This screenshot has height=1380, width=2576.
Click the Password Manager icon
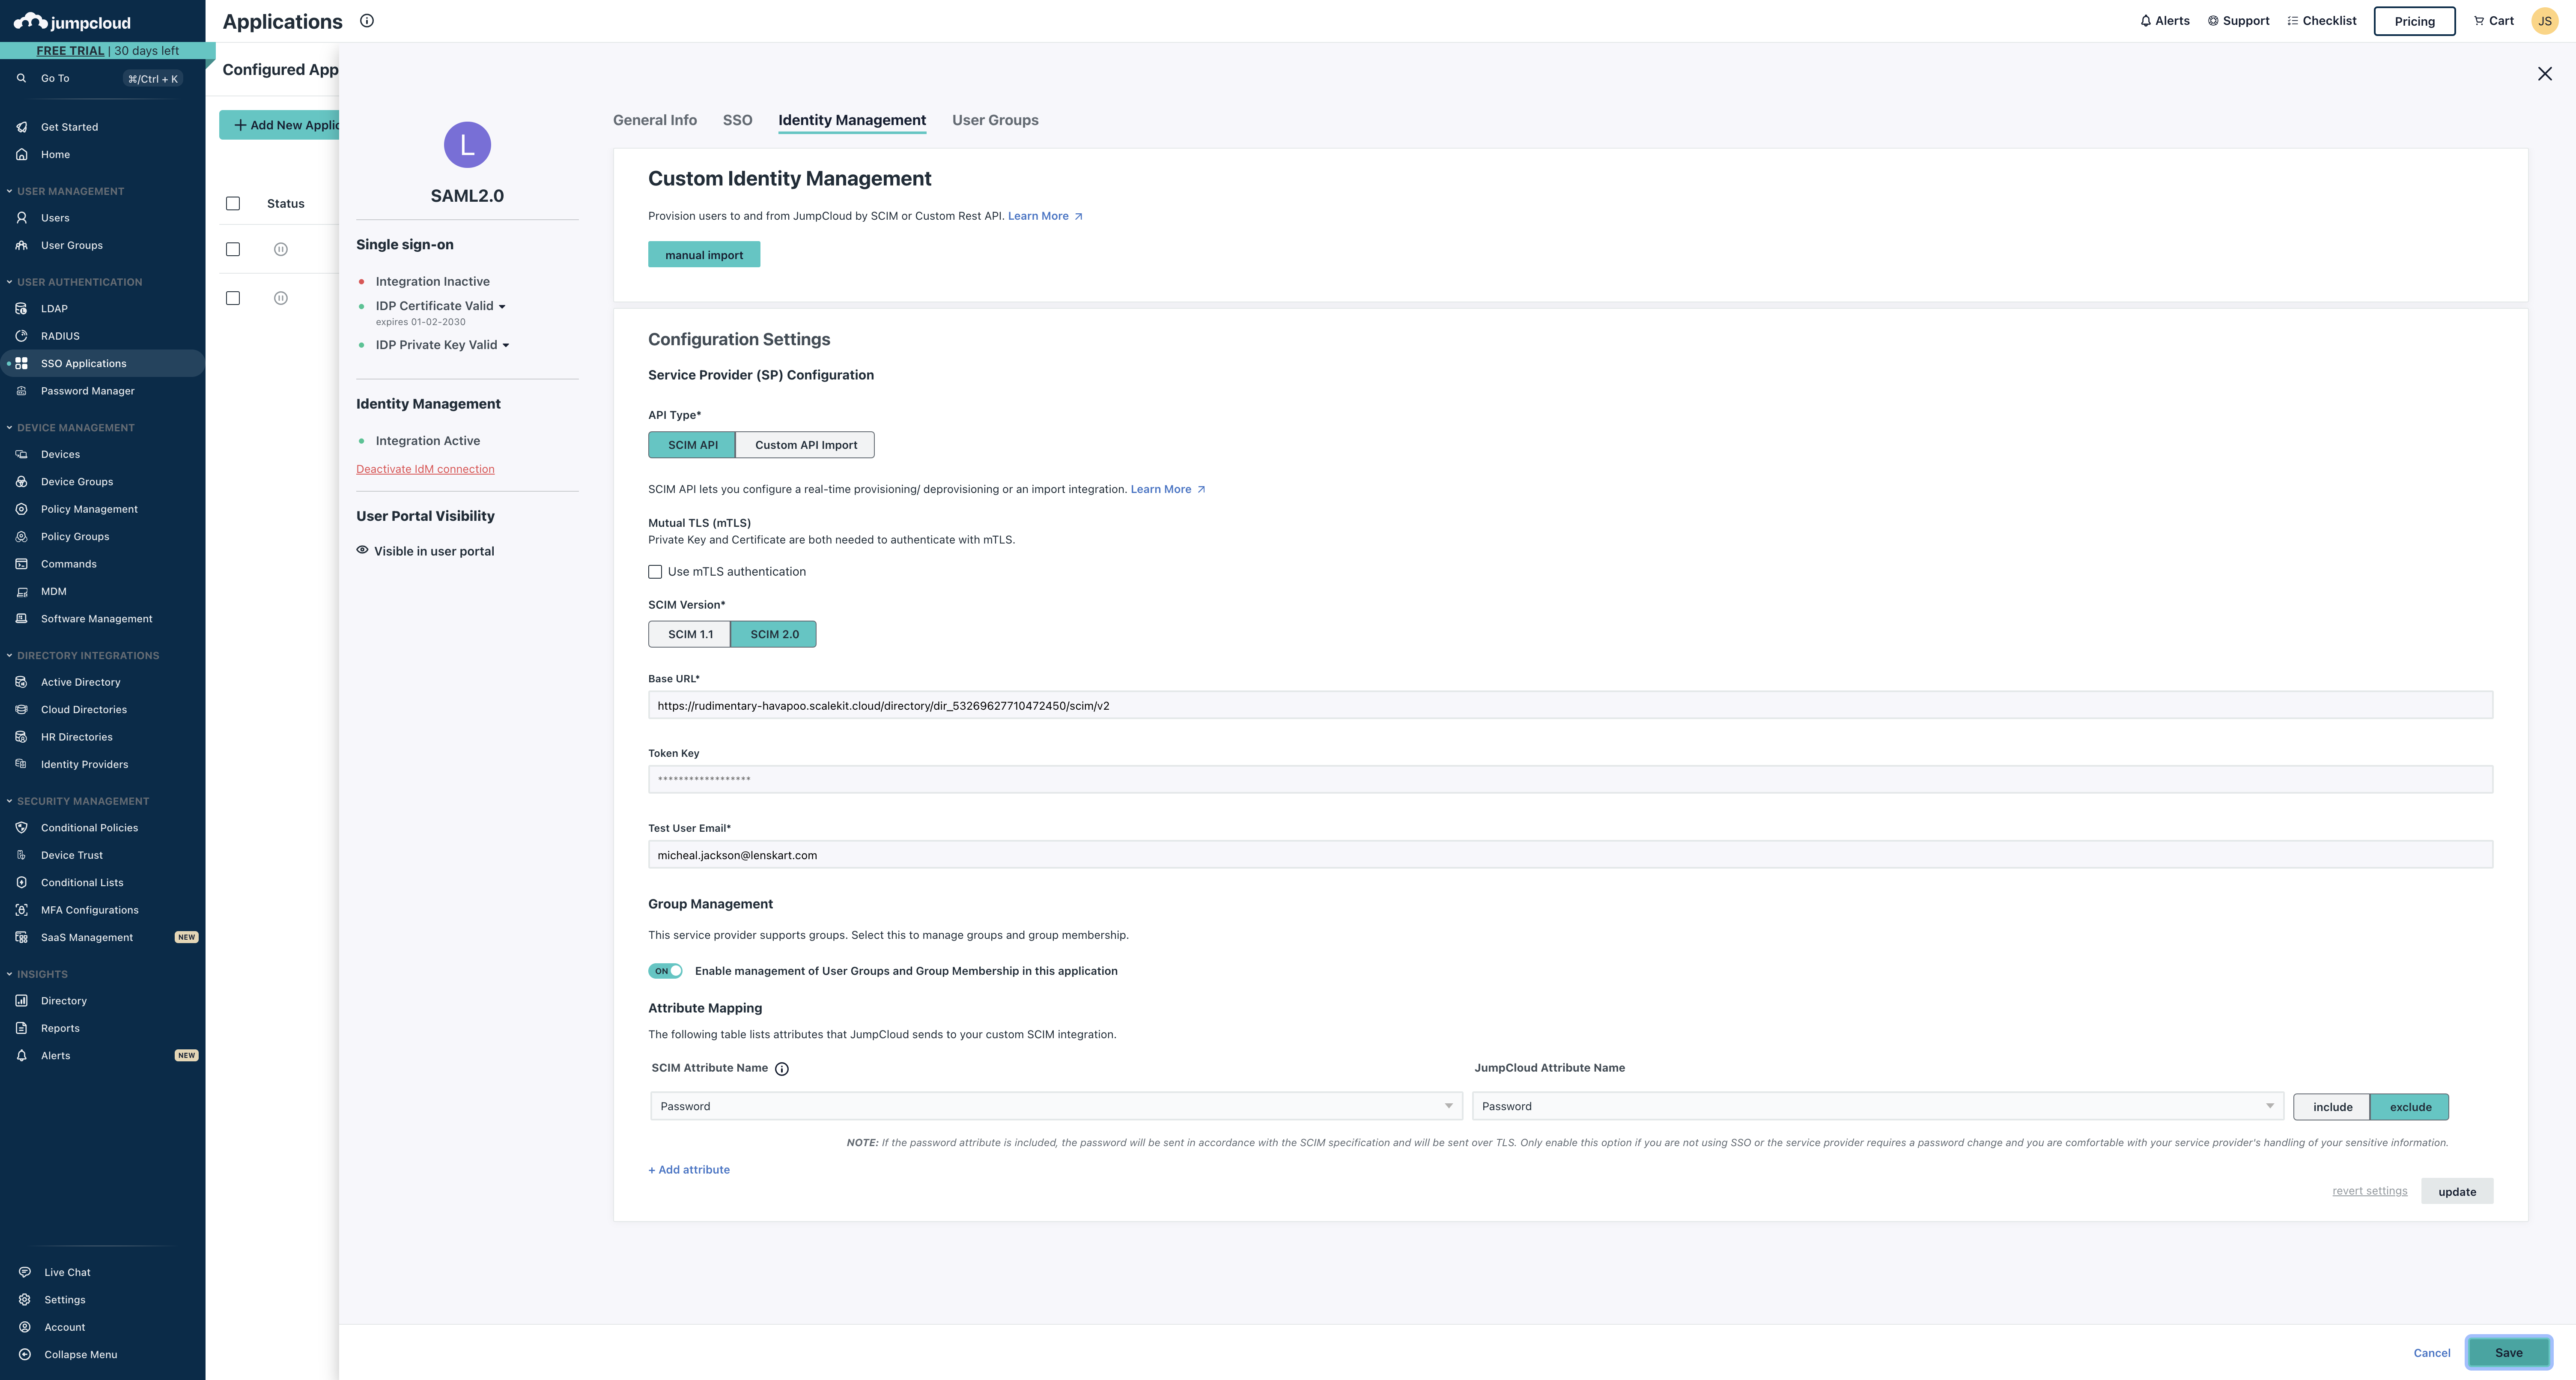click(x=21, y=391)
